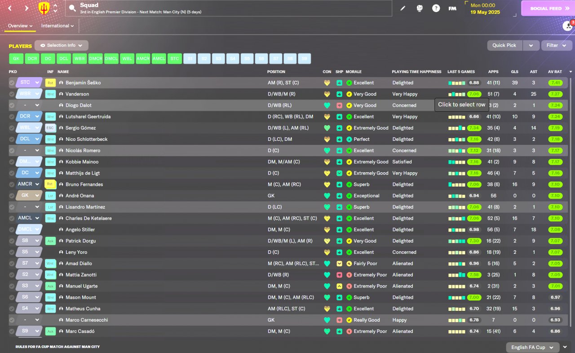Screen dimensions: 575x353
Task: Sort by the POSITION column header
Action: [x=276, y=72]
